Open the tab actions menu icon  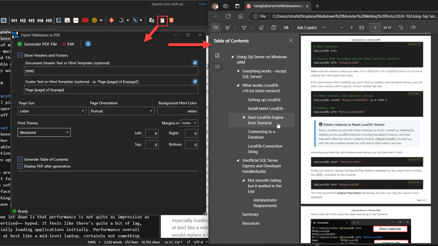[237, 6]
